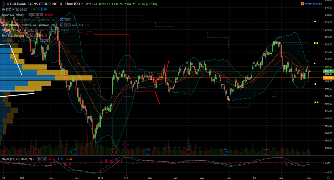This screenshot has height=180, width=334.
Task: Open EMA (20, close) settings gear
Action: (32, 35)
